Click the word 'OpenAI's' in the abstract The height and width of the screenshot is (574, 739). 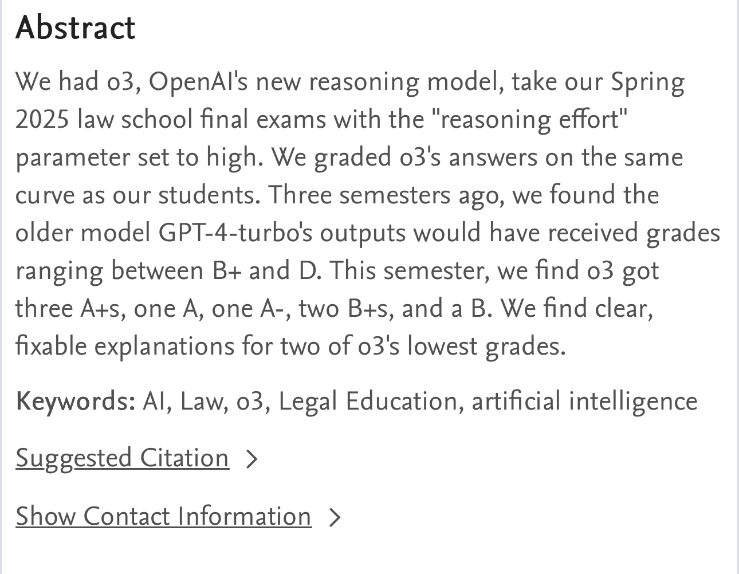click(x=198, y=82)
